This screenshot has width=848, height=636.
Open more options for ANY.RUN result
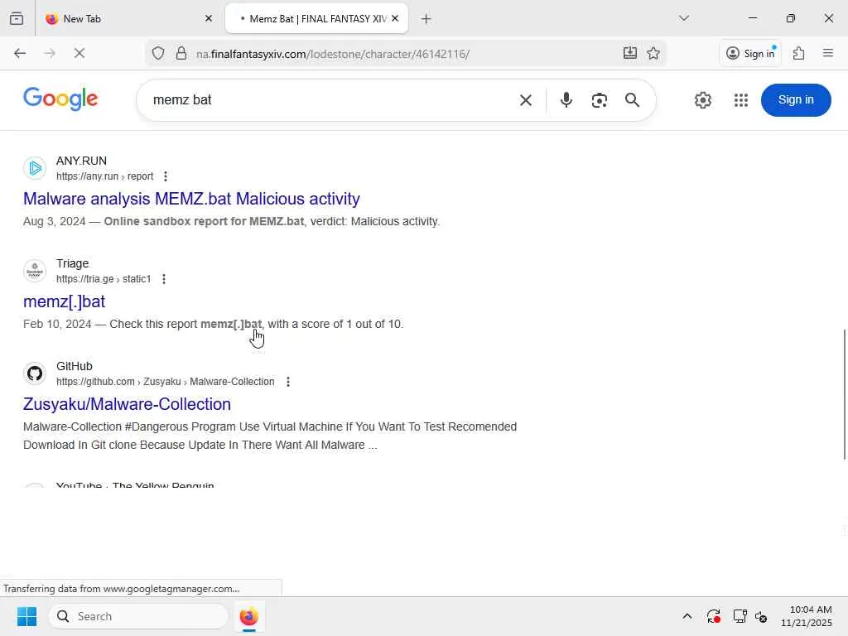pyautogui.click(x=166, y=176)
